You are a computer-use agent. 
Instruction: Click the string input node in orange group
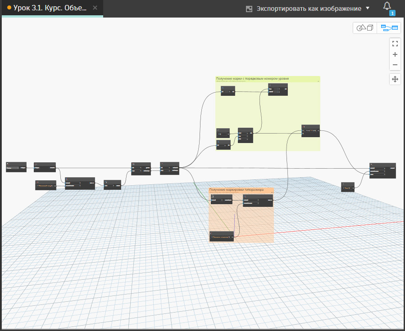(x=222, y=236)
